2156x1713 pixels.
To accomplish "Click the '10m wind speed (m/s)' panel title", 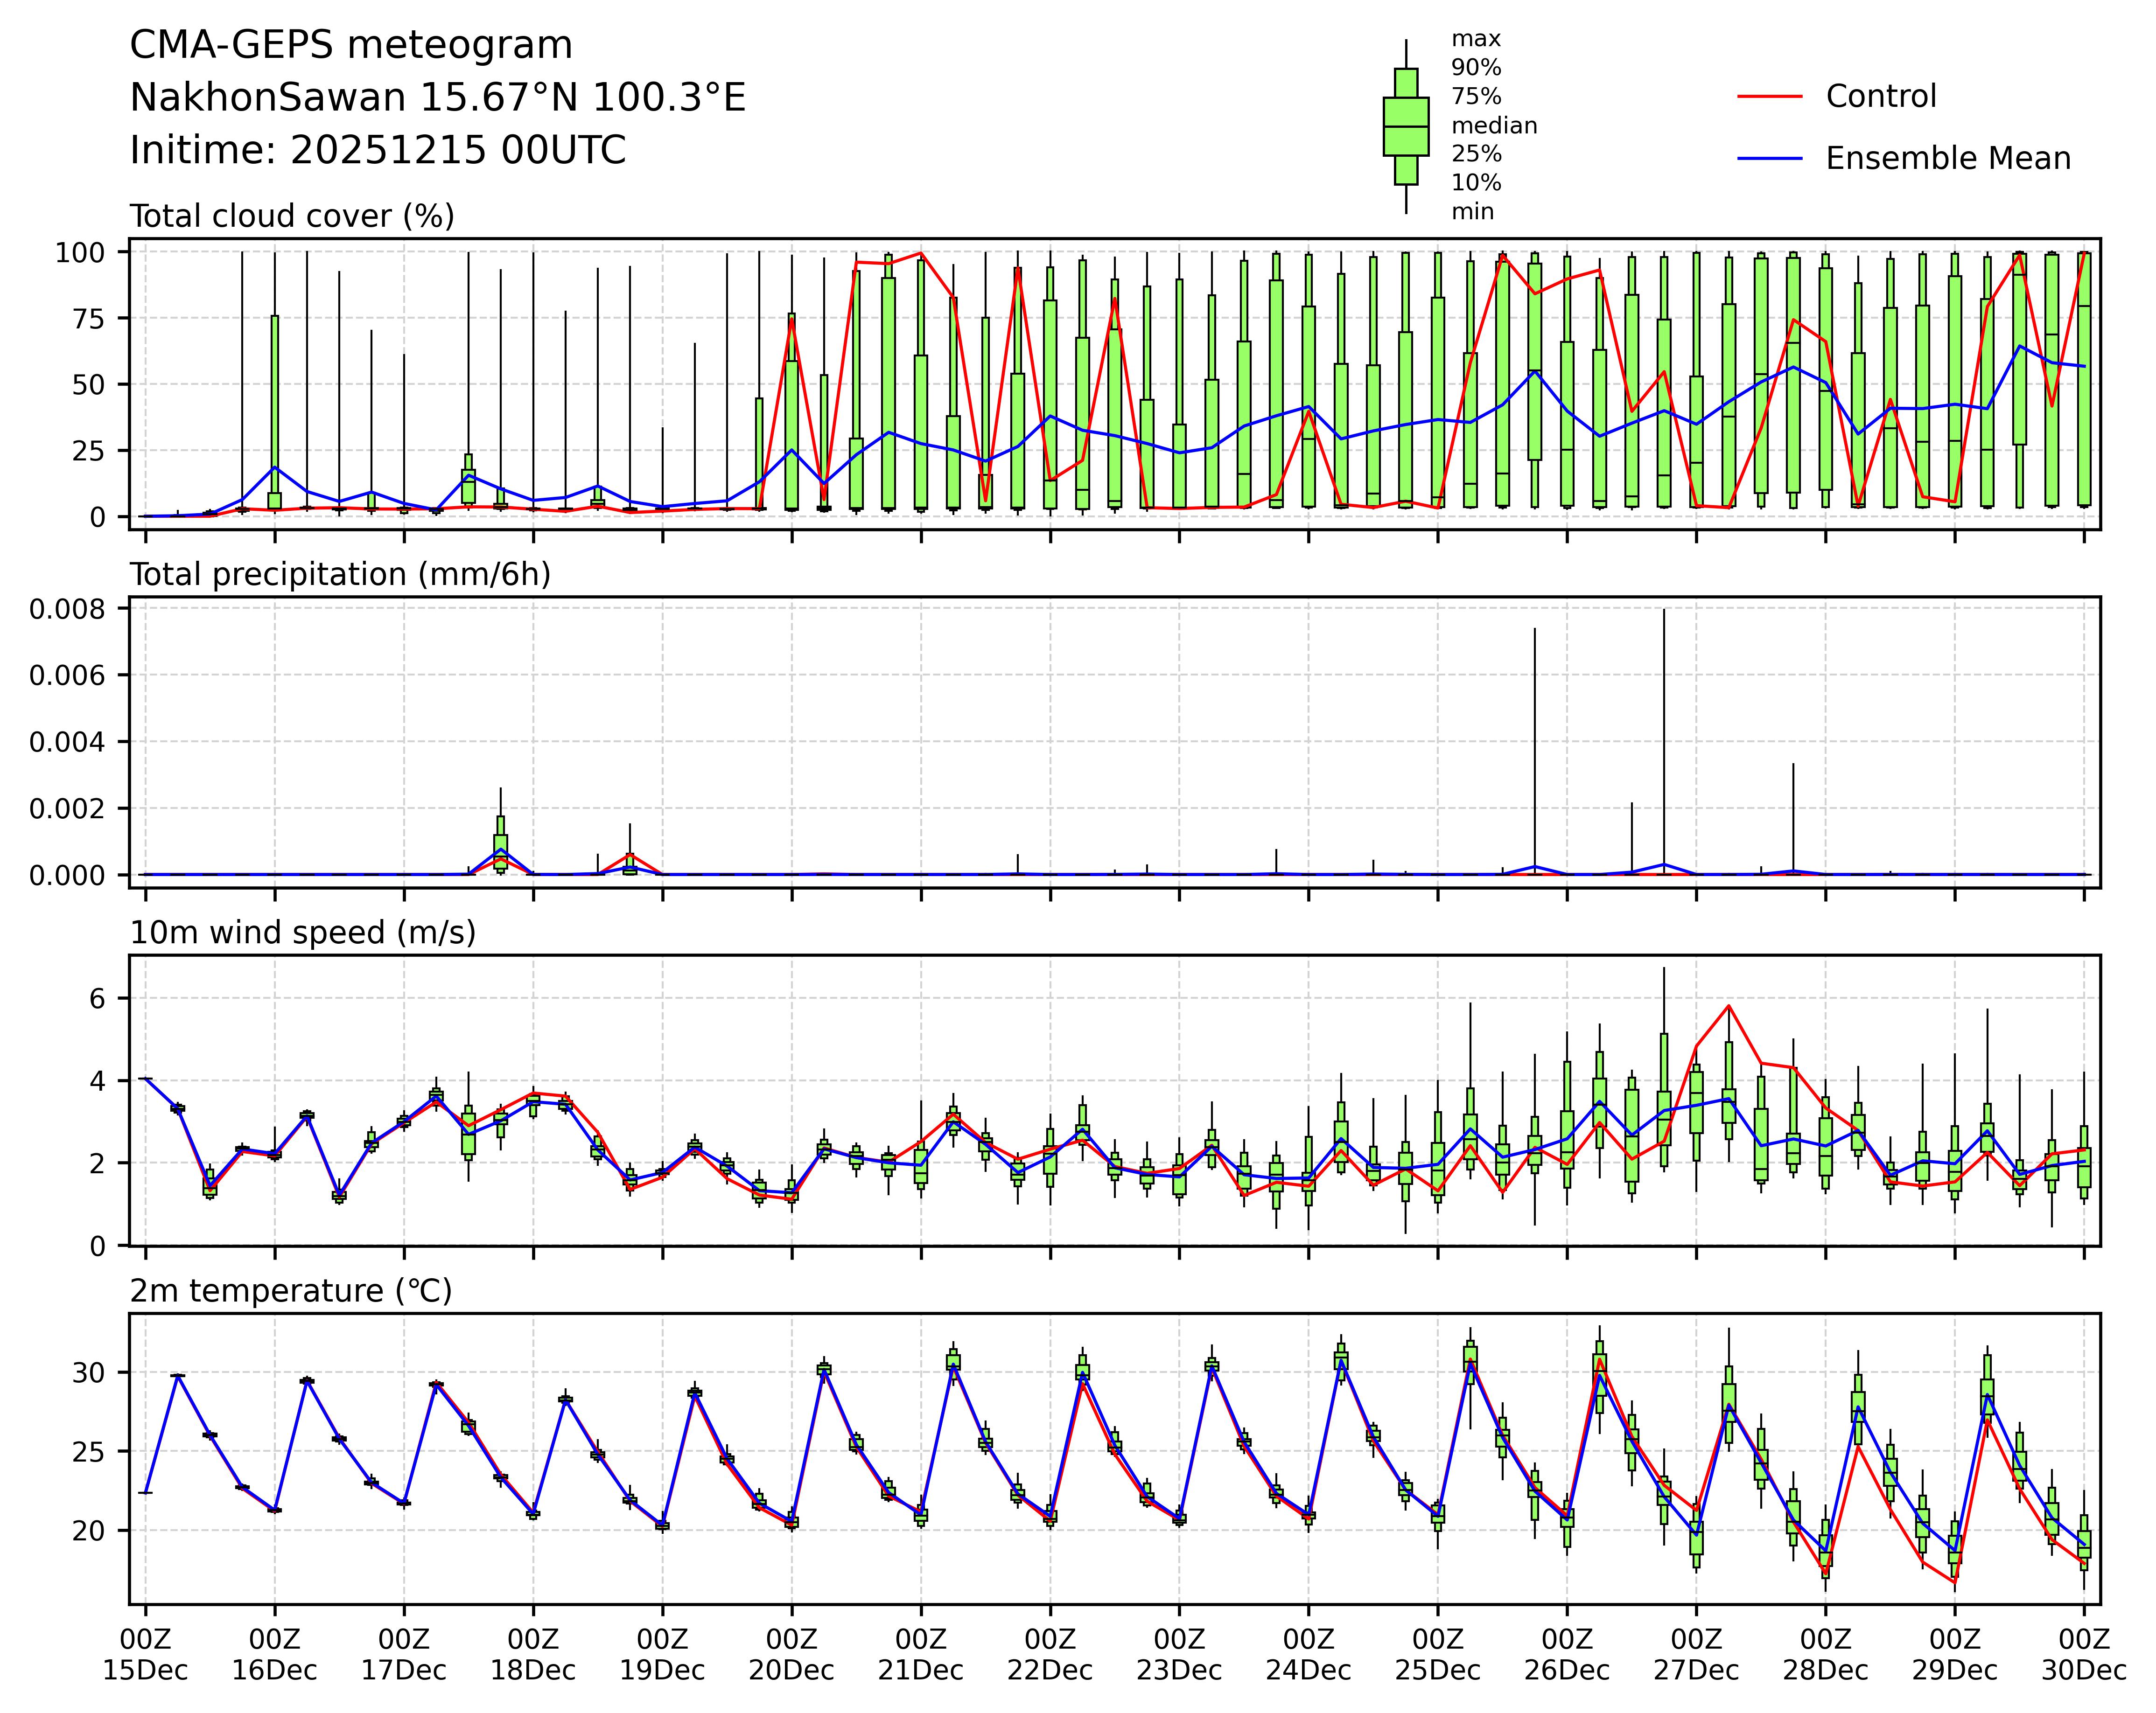I will tap(303, 933).
